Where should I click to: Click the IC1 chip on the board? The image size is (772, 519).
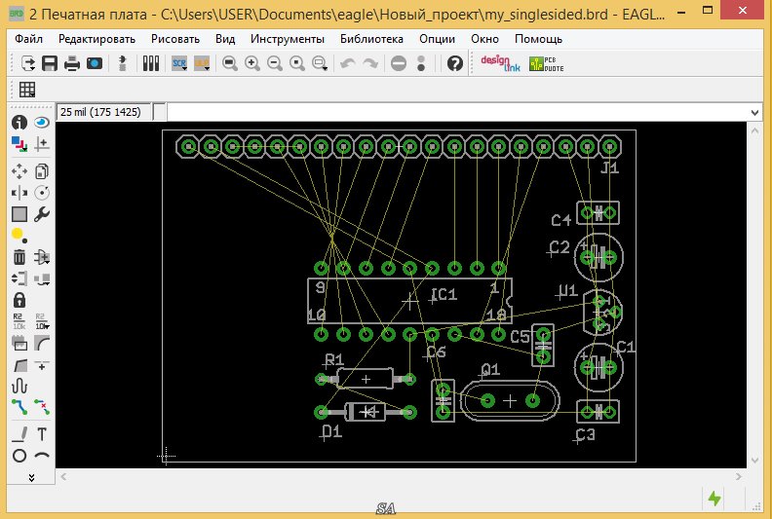(x=410, y=302)
